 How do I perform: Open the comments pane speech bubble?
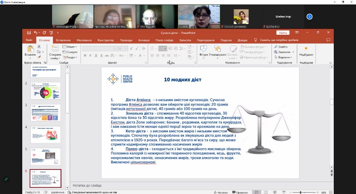click(328, 40)
